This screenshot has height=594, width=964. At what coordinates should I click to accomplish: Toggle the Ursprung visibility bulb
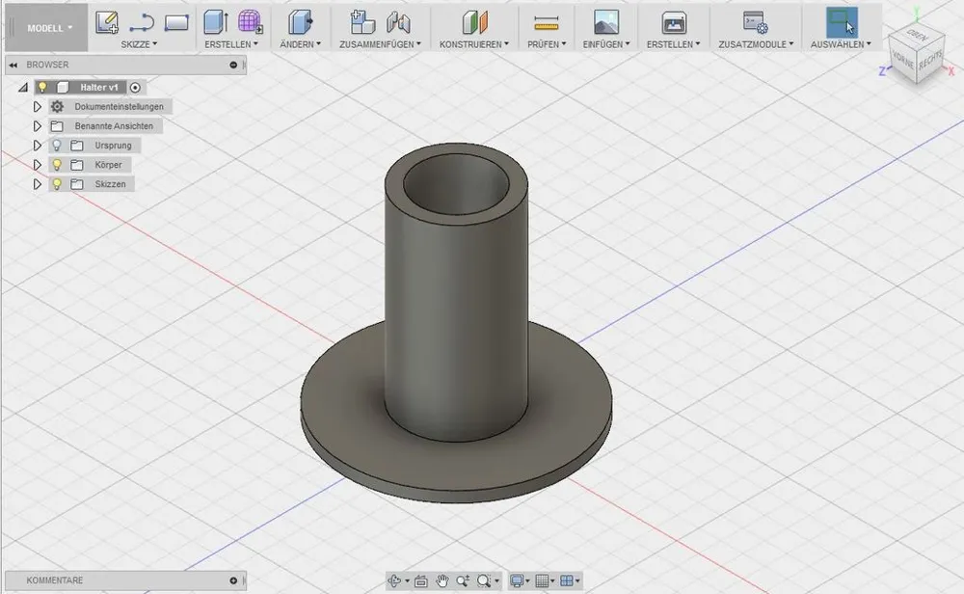tap(55, 145)
